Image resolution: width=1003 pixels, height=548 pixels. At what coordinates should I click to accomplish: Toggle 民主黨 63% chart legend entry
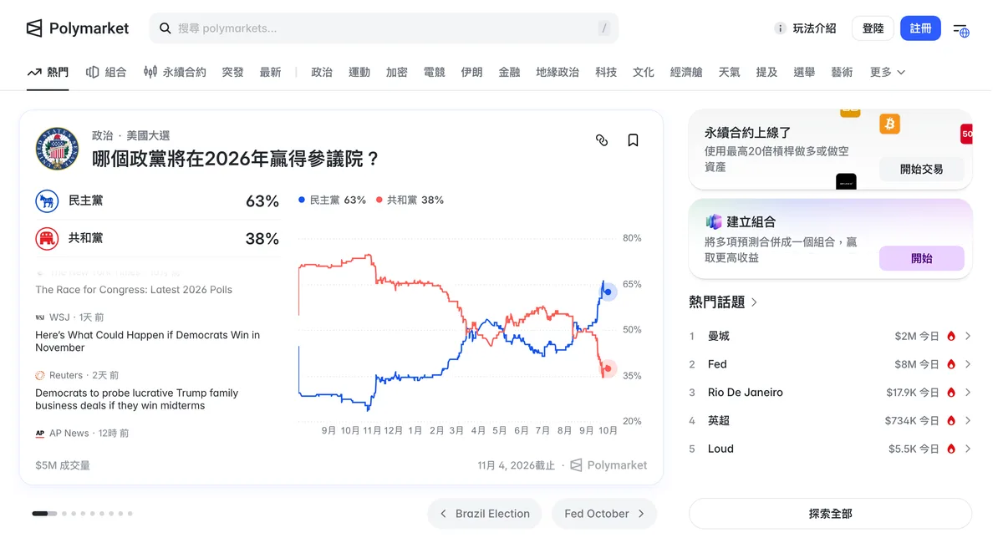(333, 200)
